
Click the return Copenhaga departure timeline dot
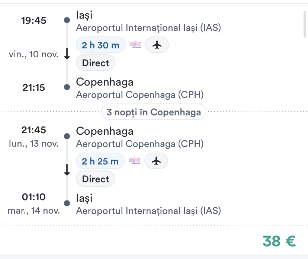tap(67, 136)
